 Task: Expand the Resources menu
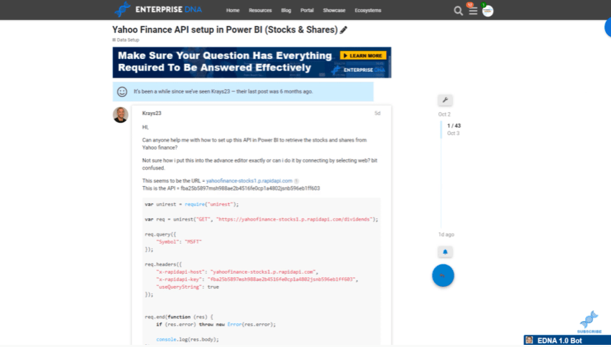(x=260, y=11)
